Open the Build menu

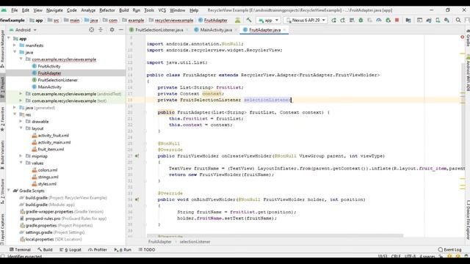pos(124,10)
